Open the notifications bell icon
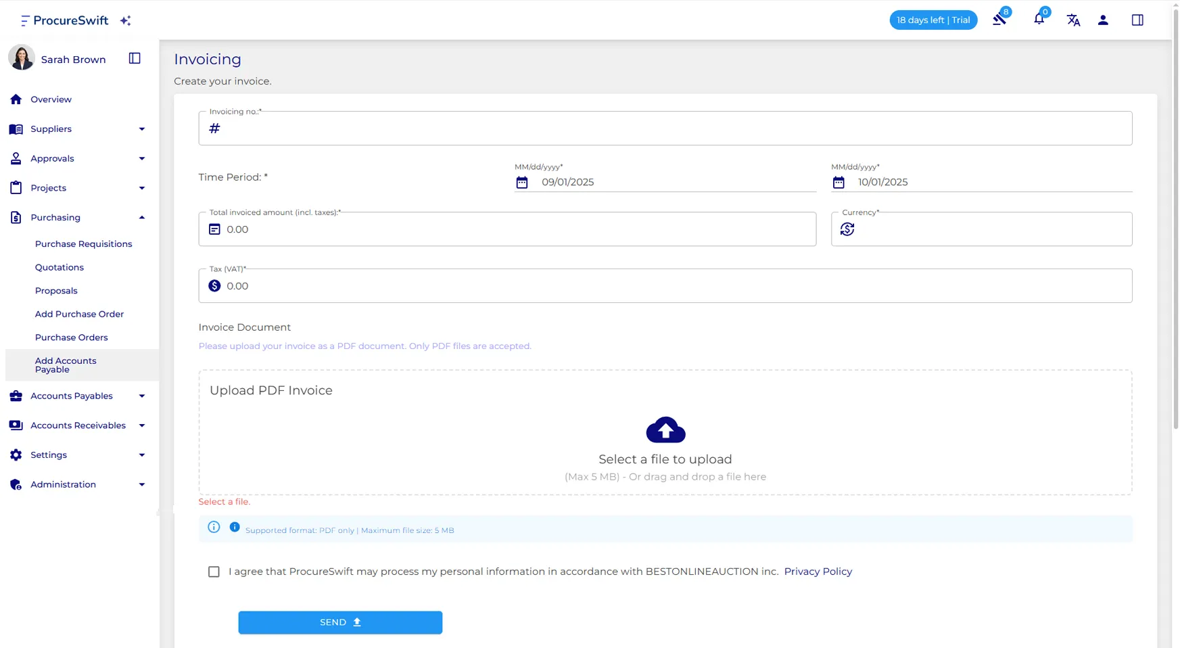This screenshot has height=648, width=1180. pos(1039,20)
